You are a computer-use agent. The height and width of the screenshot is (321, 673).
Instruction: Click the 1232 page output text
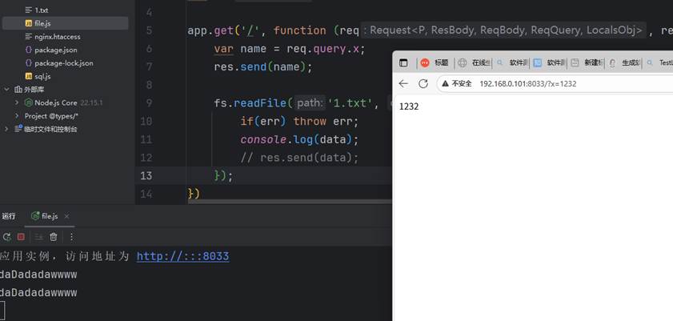409,106
